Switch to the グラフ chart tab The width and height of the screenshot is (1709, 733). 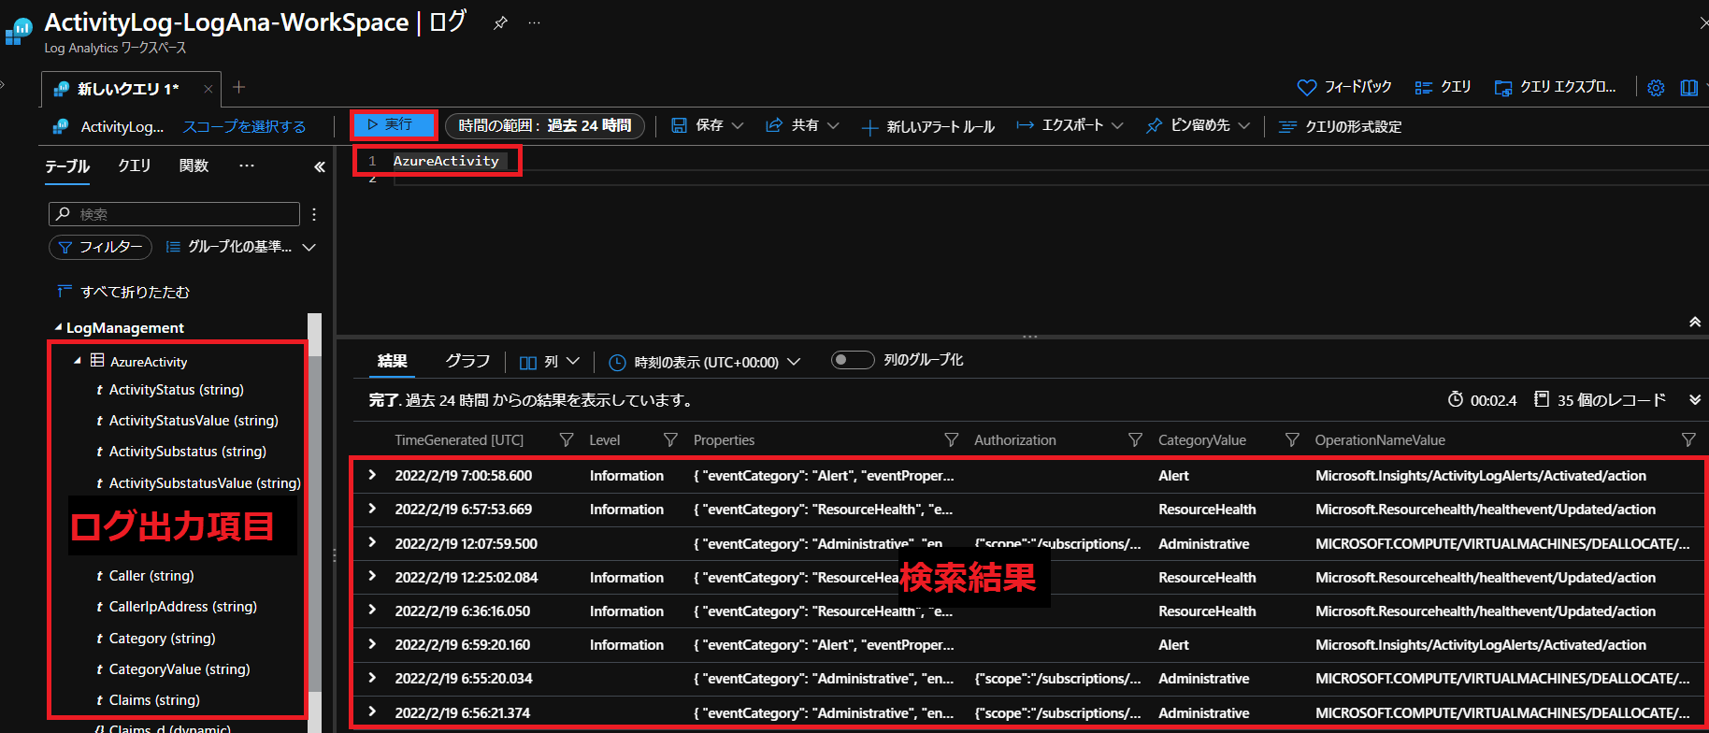tap(467, 361)
